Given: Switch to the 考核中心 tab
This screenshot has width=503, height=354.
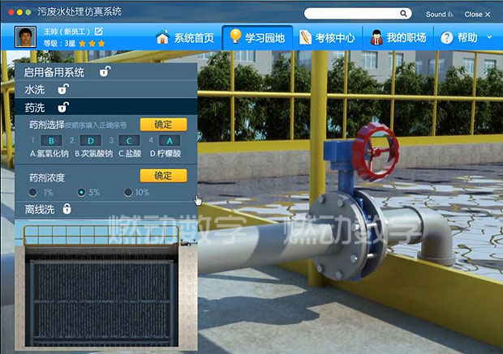Looking at the screenshot, I should (329, 38).
